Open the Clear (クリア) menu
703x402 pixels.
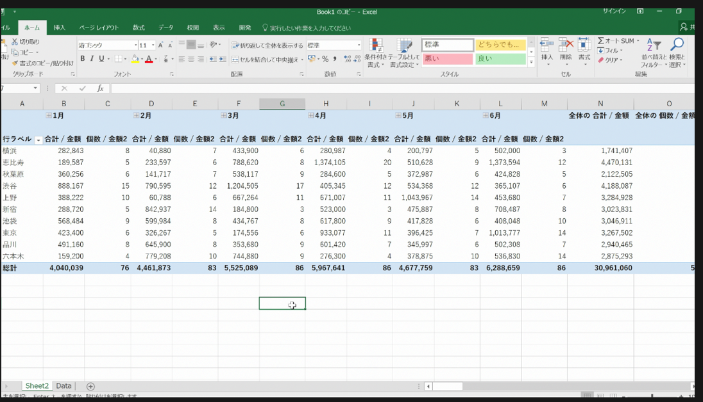(x=610, y=60)
